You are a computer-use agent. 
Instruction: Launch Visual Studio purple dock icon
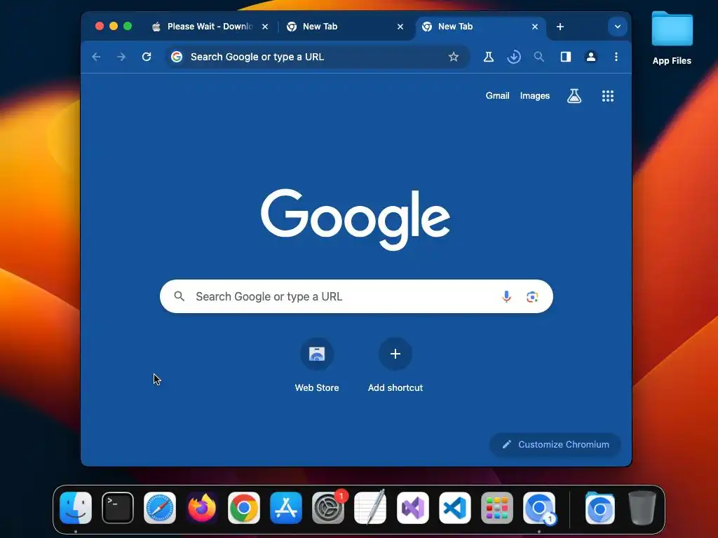(412, 508)
